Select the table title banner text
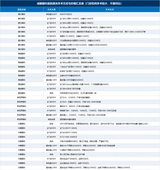The width and height of the screenshot is (160, 170). point(79,4)
